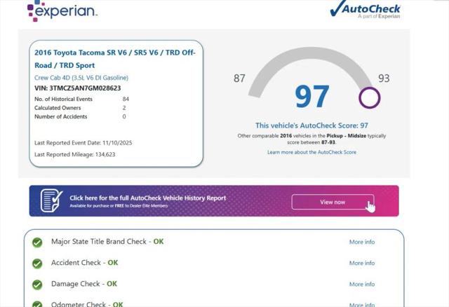Viewport: 449px width, 307px height.
Task: Click the 2016 Toyota Tacoma vehicle title
Action: [115, 59]
